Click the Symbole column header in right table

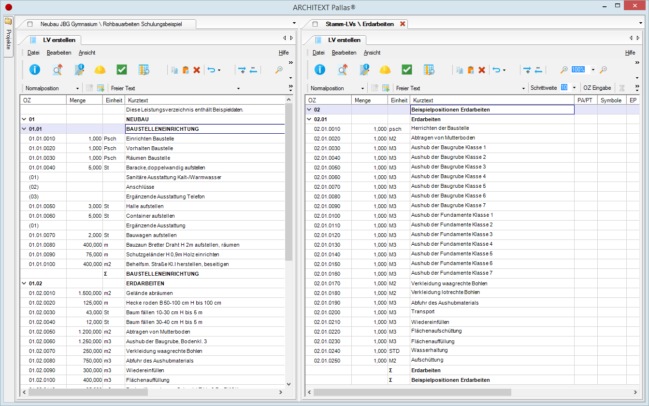[611, 100]
